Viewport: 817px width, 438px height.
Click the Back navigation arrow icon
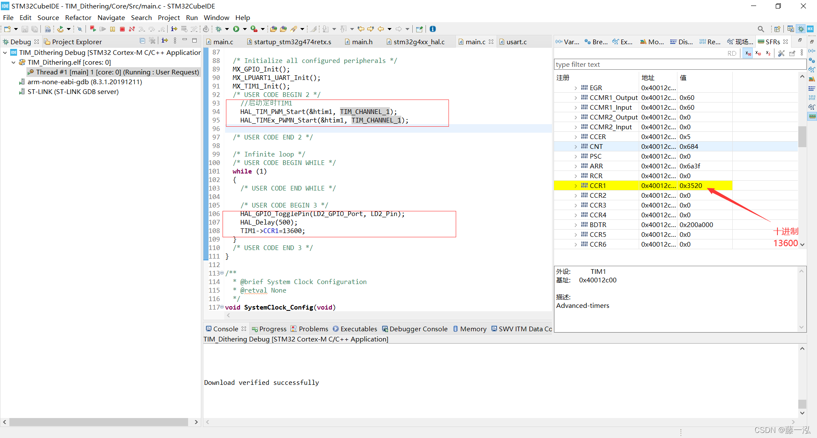[x=381, y=29]
